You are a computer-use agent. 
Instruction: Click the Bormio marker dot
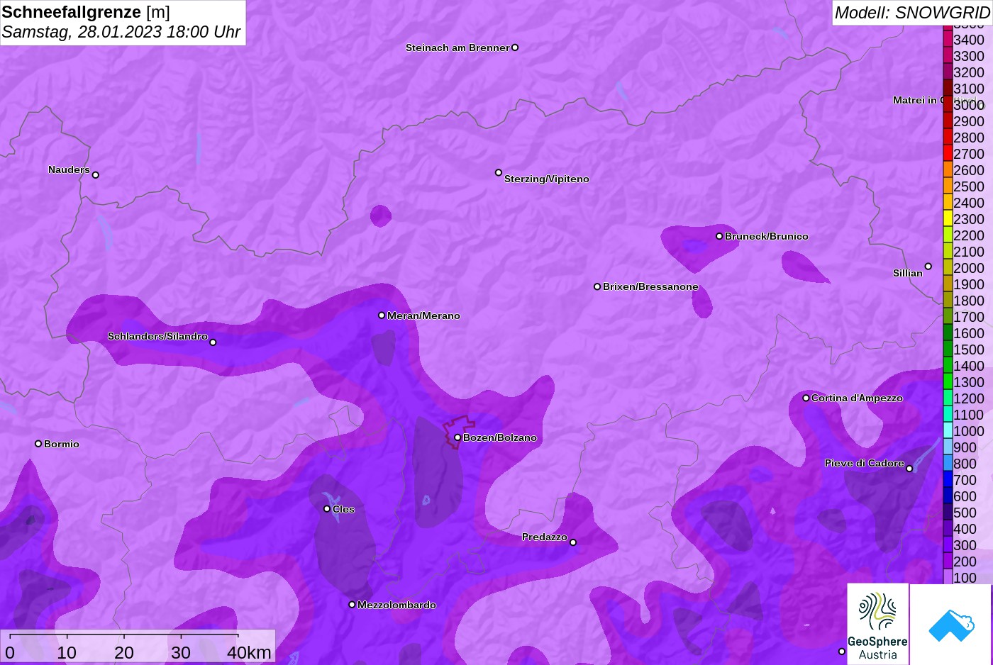38,444
